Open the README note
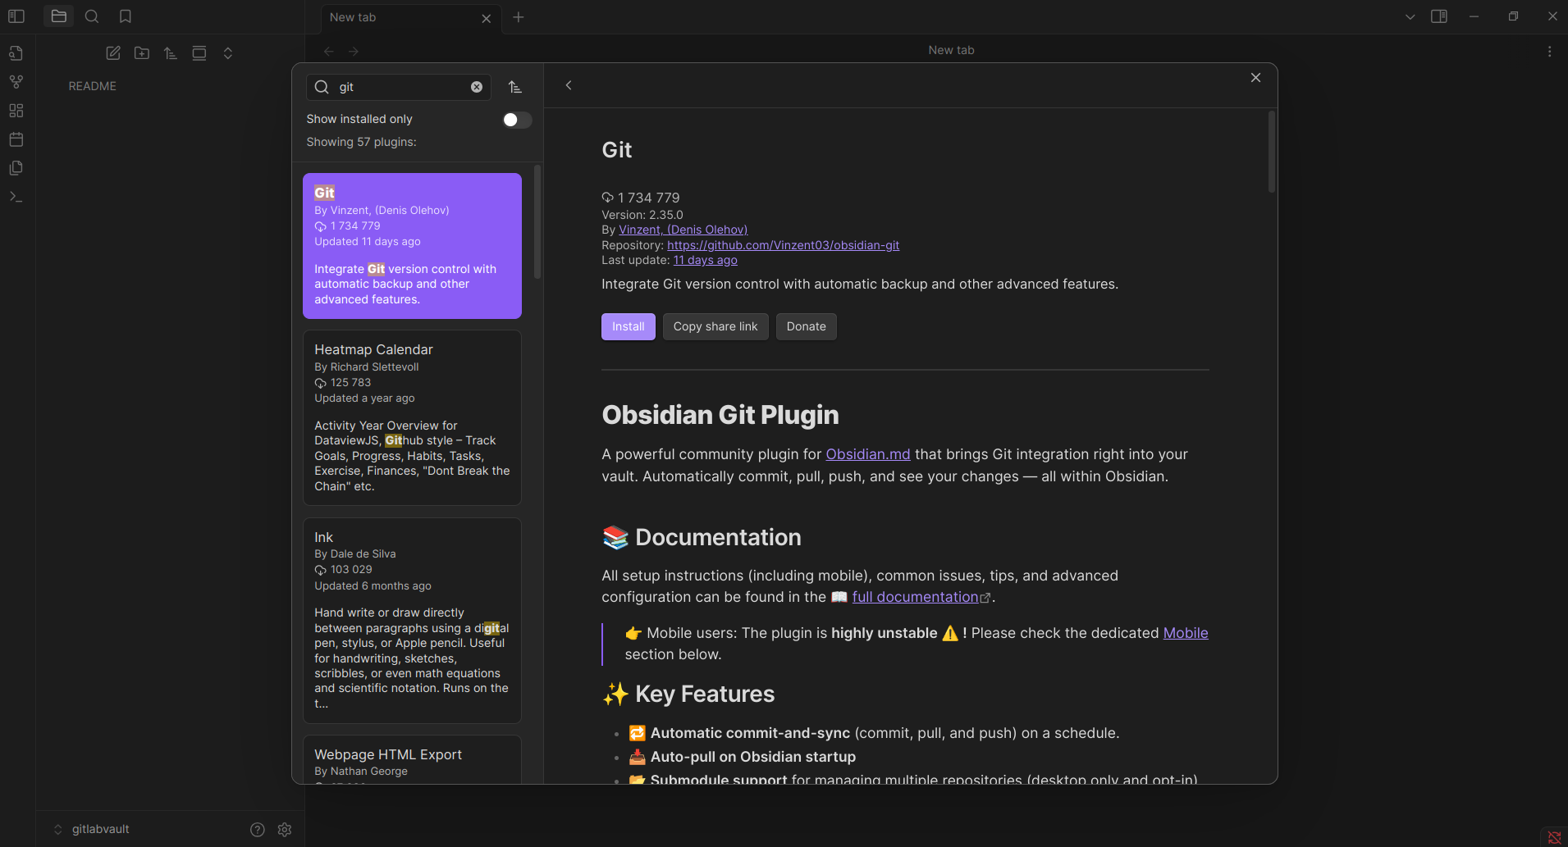The image size is (1568, 847). (x=92, y=86)
